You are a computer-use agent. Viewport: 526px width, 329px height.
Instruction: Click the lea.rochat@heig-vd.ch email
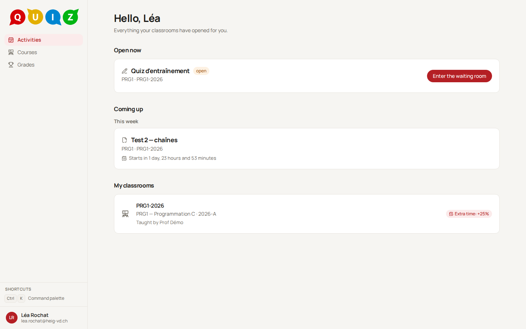44,321
